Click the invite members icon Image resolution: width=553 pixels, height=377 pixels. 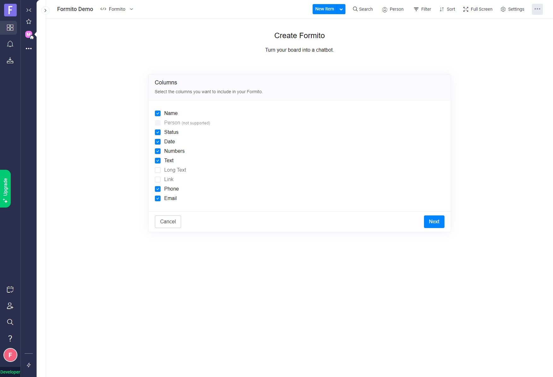tap(10, 306)
